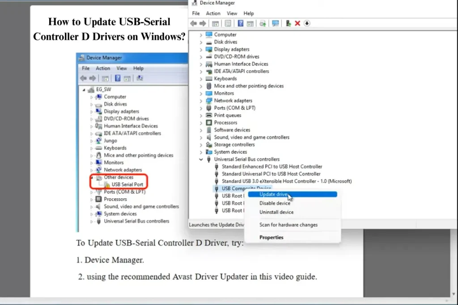
Task: Open the Action menu in right Device Manager
Action: [x=213, y=13]
